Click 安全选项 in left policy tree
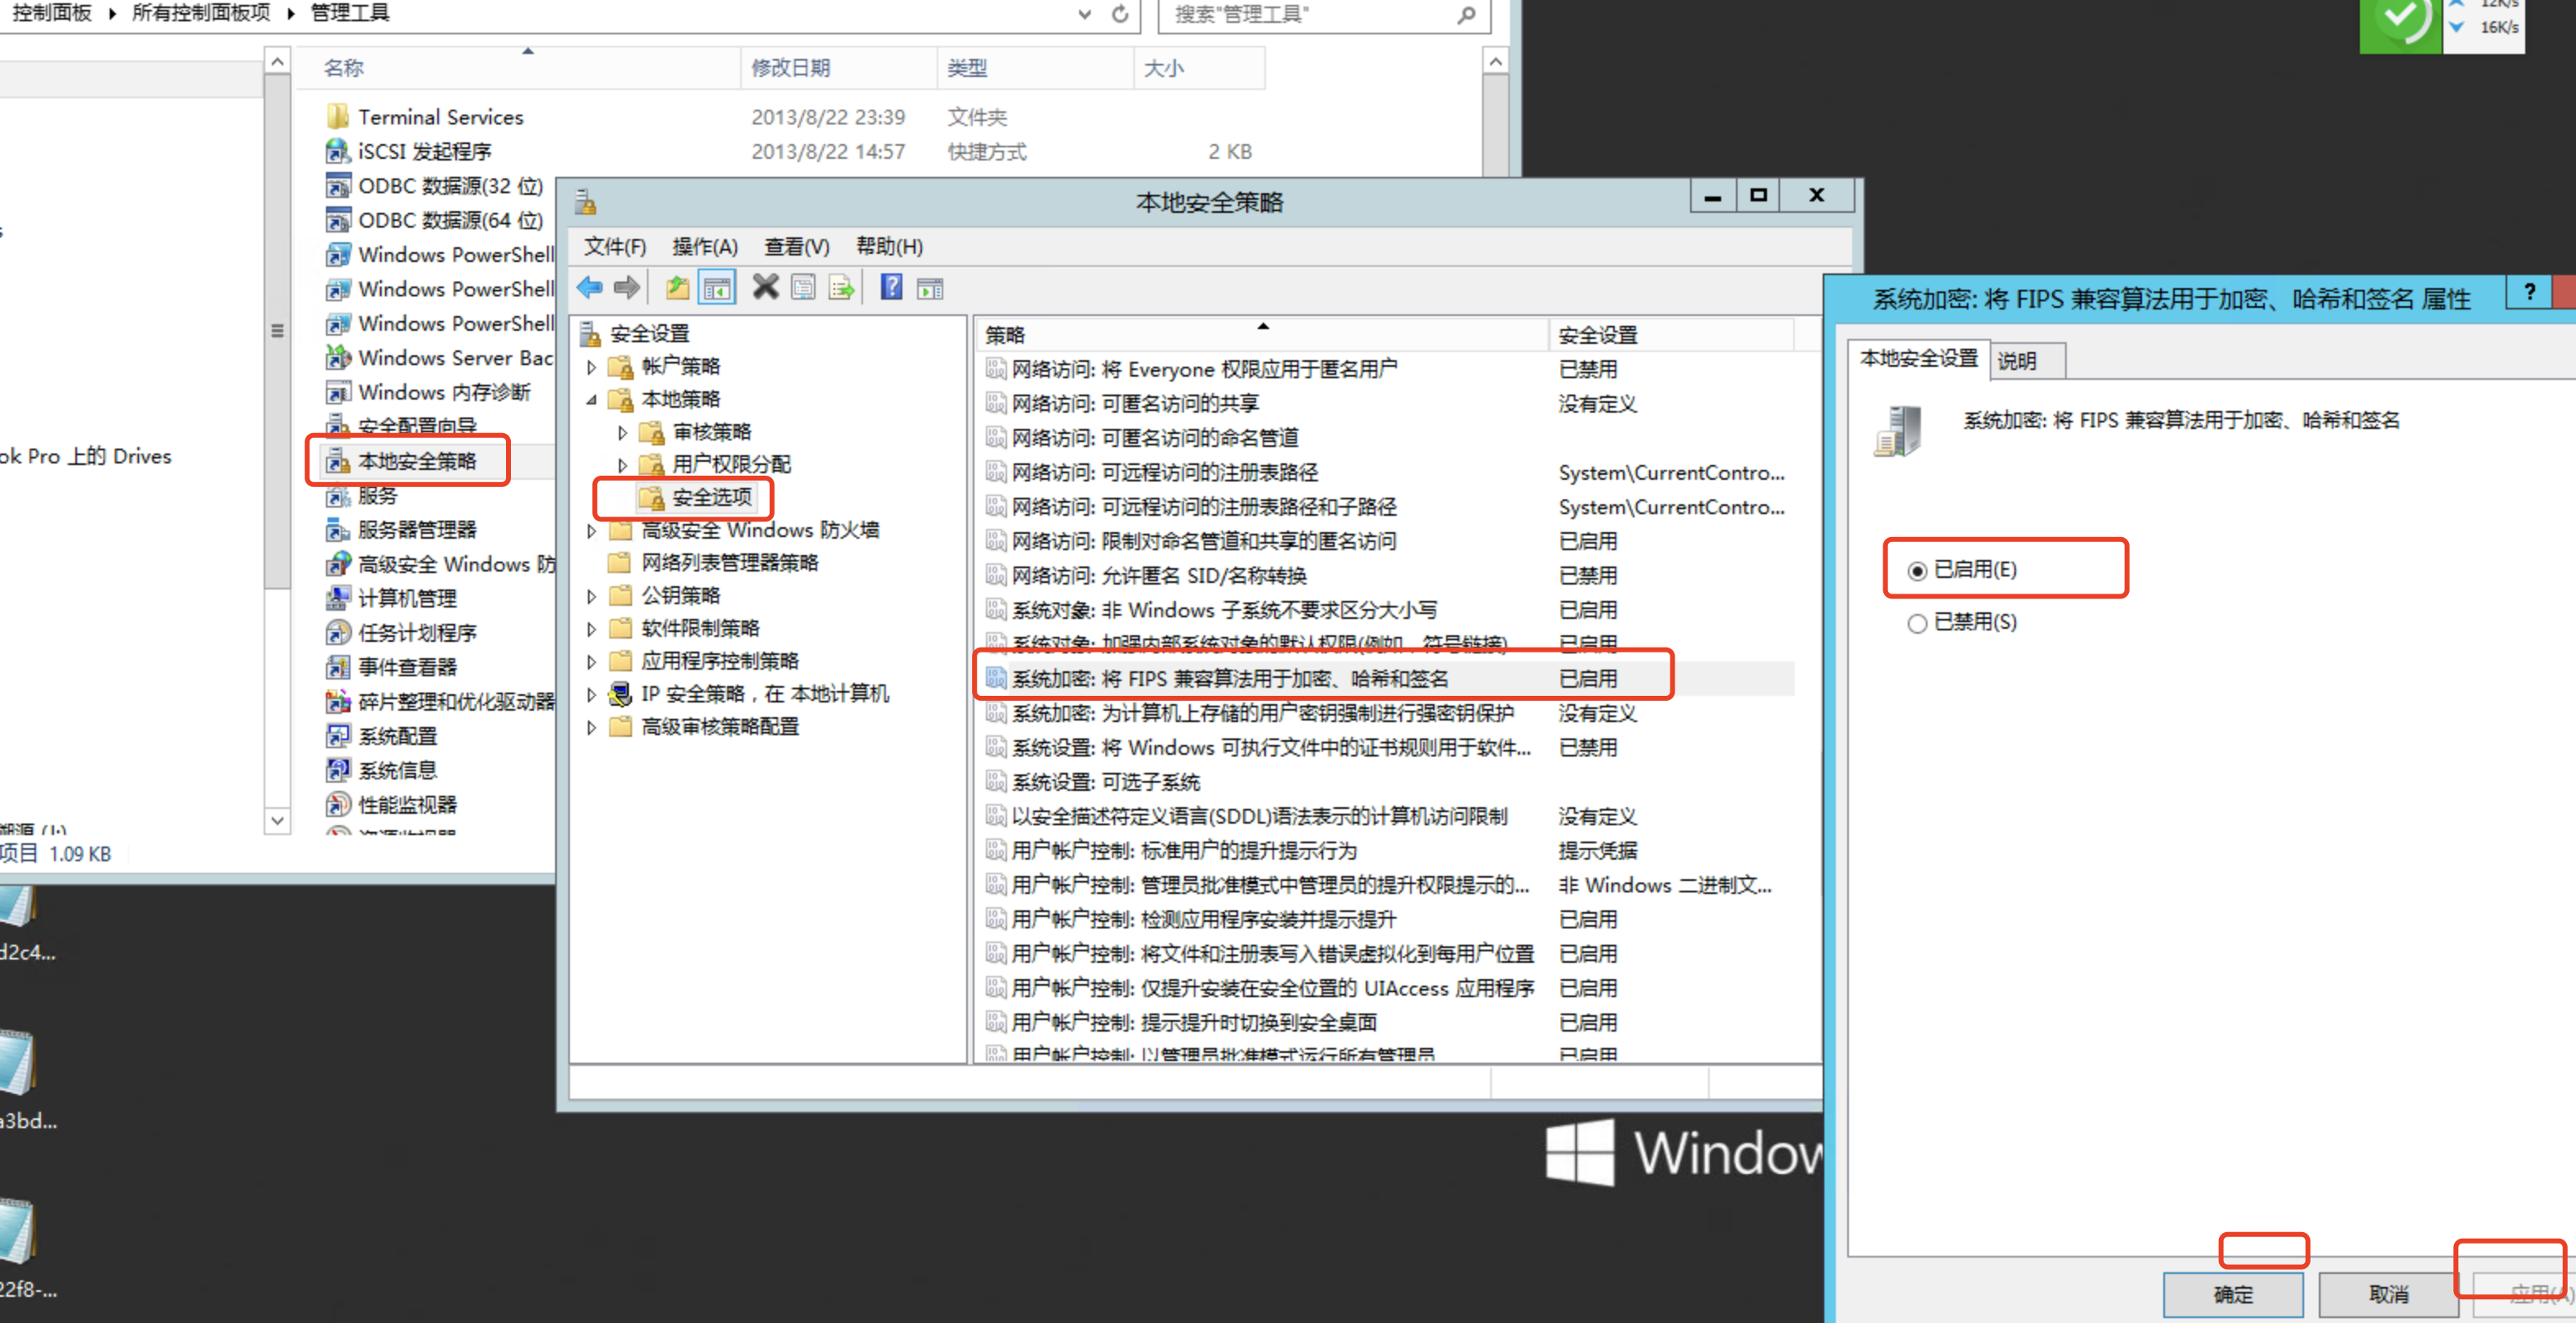The image size is (2576, 1323). pos(707,496)
